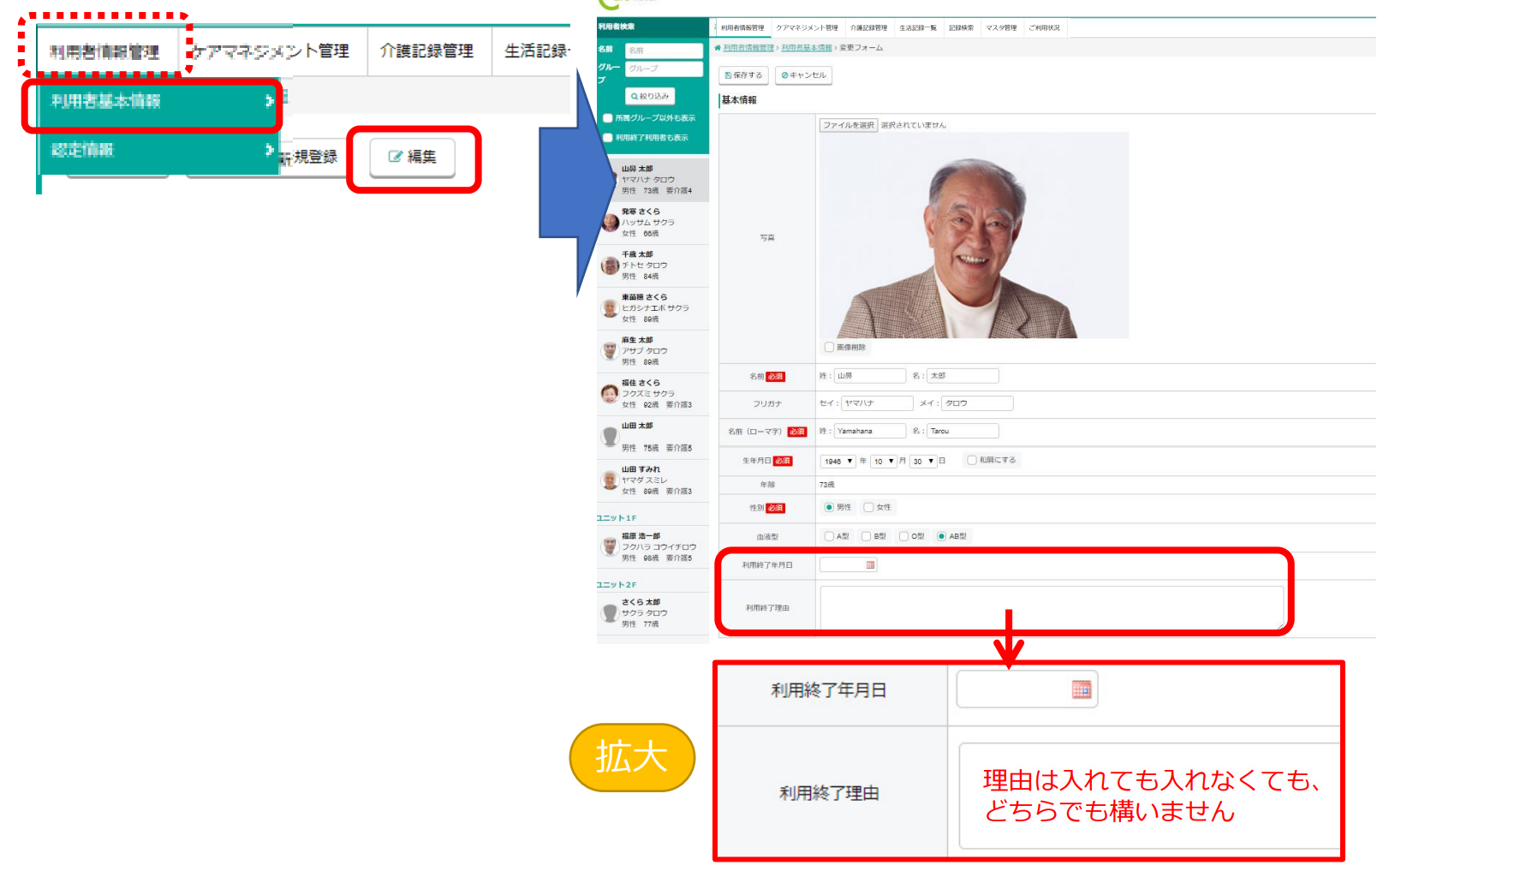Follow the 利用者基本情報 breadcrumb link
Screen dimensions: 1526x889
click(x=806, y=48)
